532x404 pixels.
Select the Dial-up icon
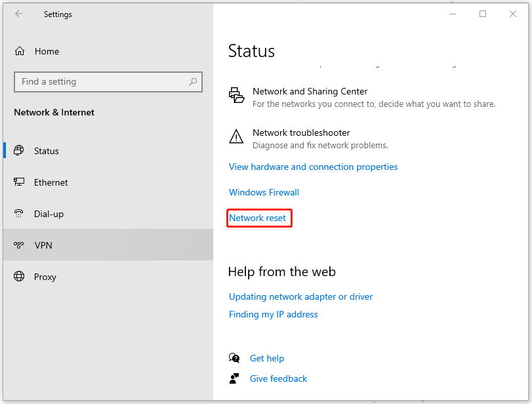tap(20, 214)
